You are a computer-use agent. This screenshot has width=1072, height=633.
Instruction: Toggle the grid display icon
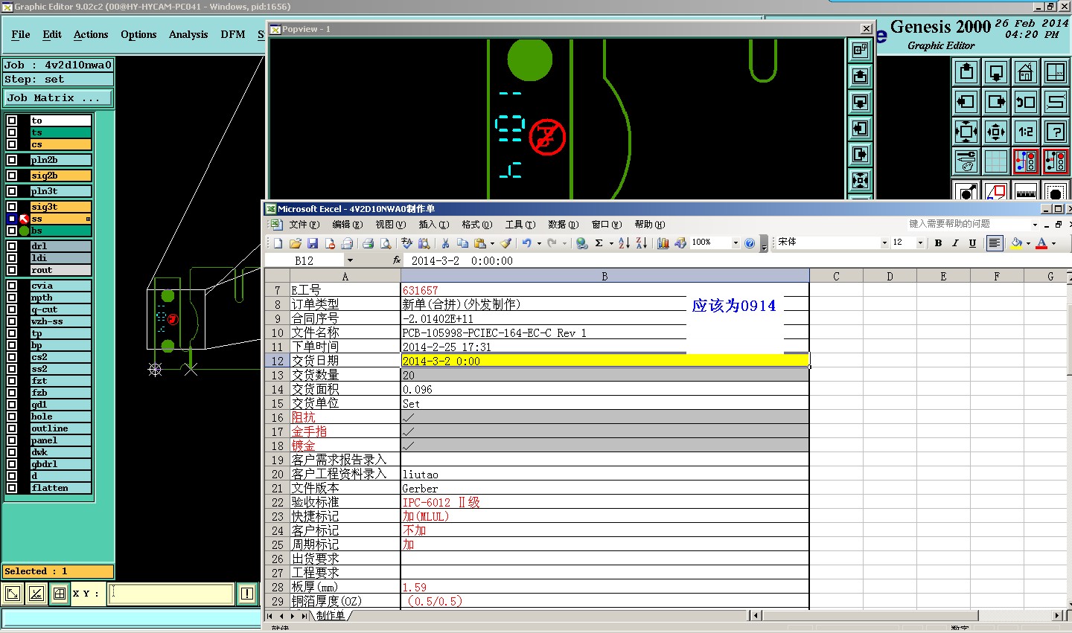(996, 161)
